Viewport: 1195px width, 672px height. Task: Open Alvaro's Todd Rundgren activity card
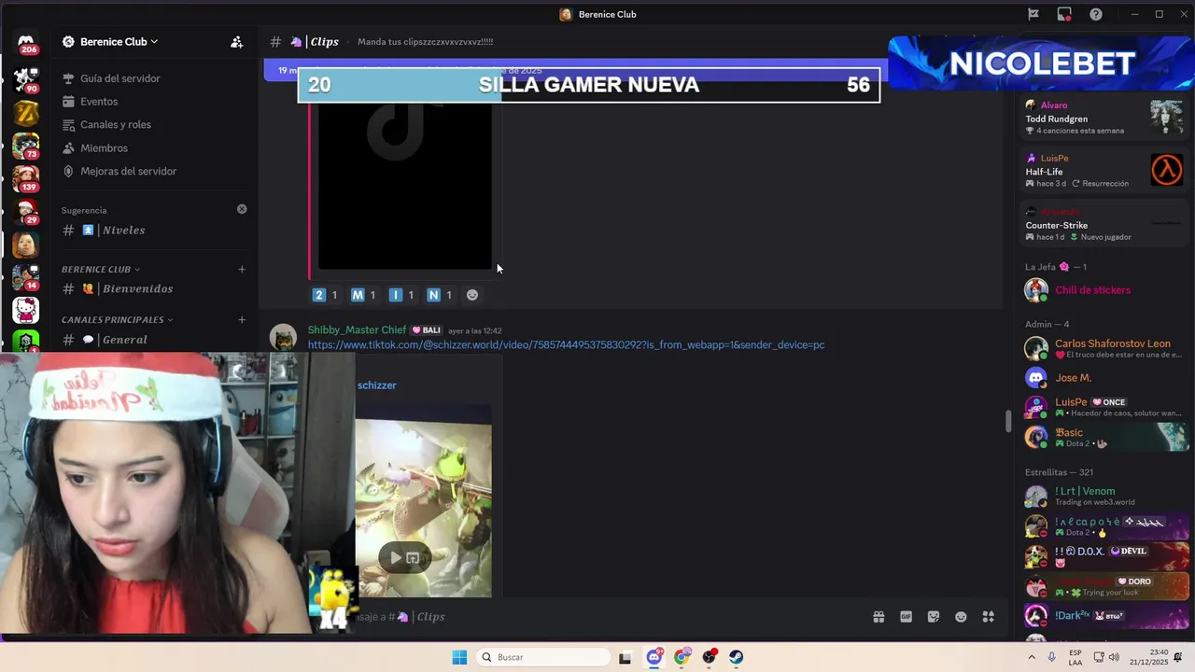point(1104,118)
